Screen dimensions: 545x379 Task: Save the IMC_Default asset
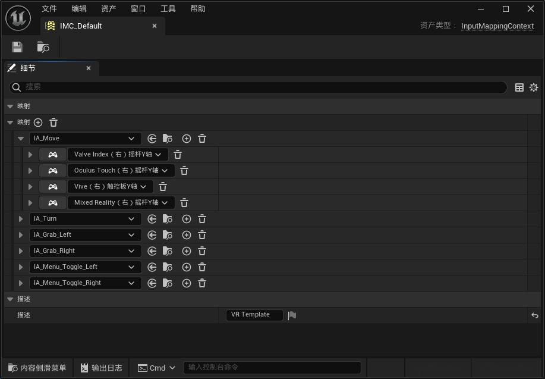(17, 46)
